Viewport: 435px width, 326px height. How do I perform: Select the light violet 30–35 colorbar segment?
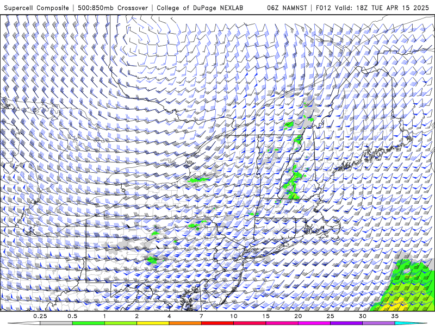click(x=378, y=323)
